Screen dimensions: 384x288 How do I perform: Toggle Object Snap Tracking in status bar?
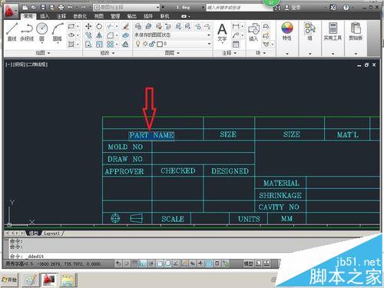[176, 263]
